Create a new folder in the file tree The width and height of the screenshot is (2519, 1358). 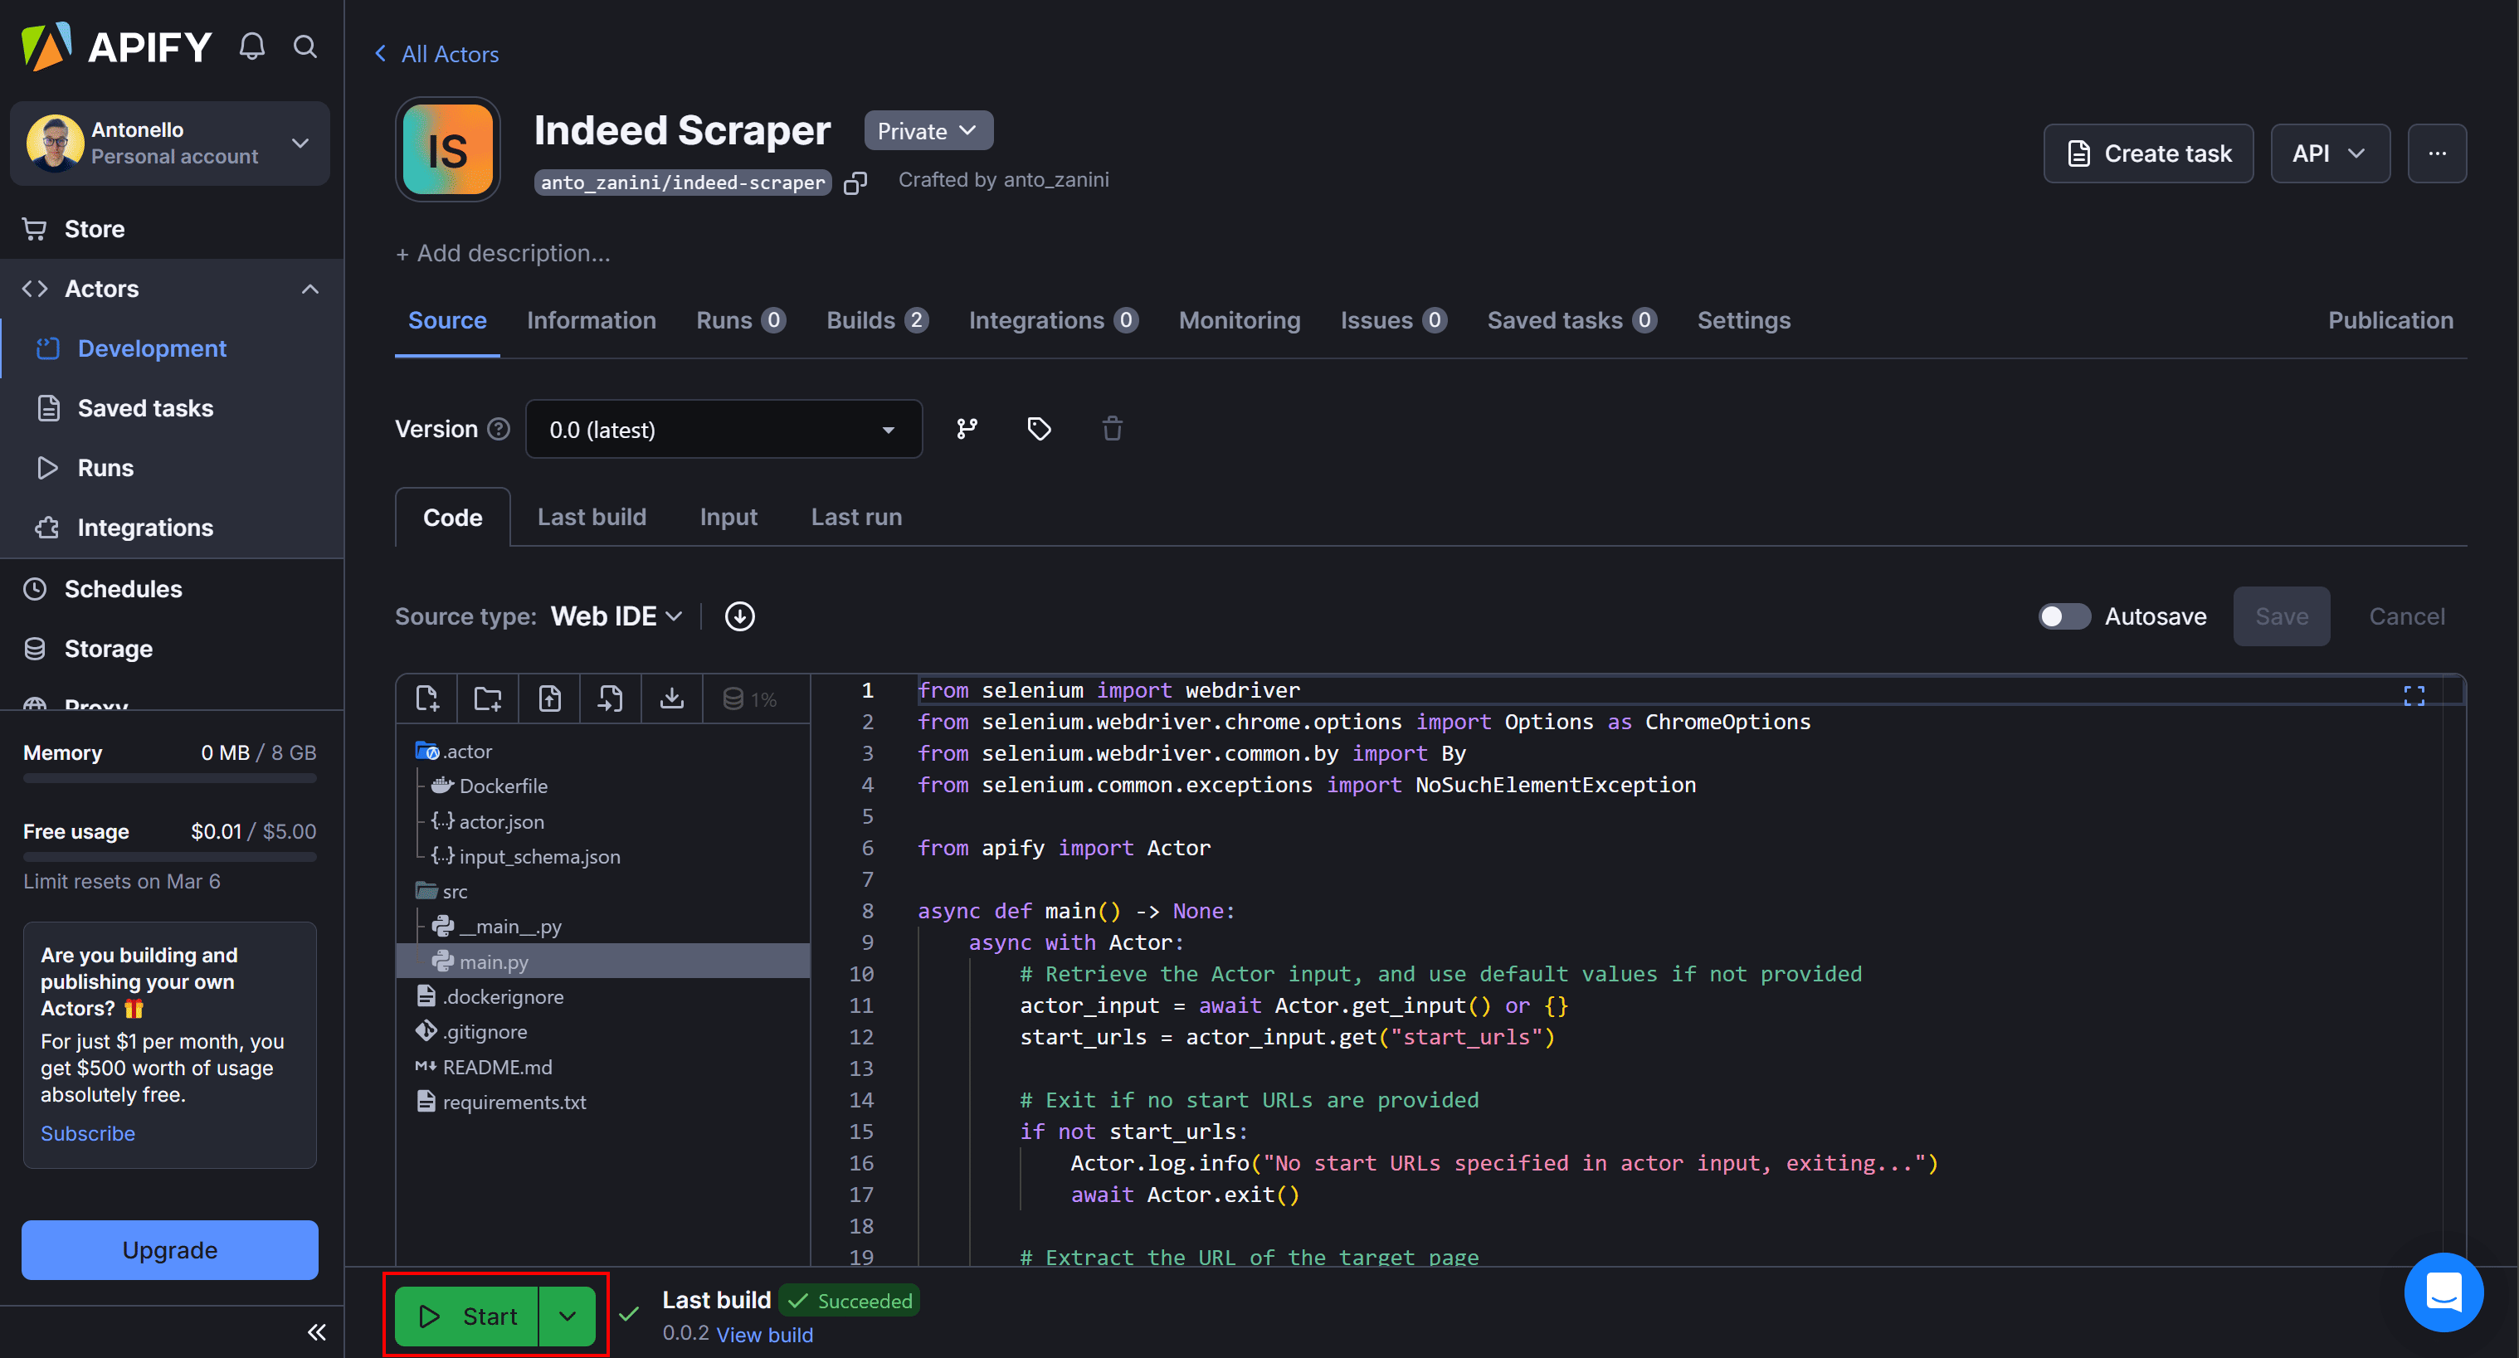488,697
